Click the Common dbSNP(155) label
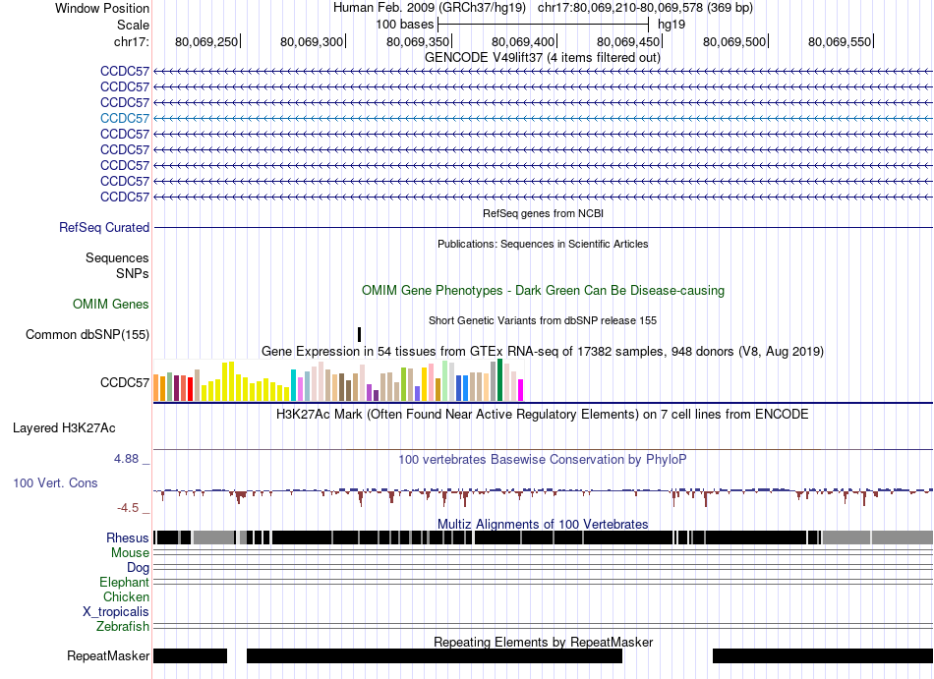The image size is (934, 679). coord(88,334)
